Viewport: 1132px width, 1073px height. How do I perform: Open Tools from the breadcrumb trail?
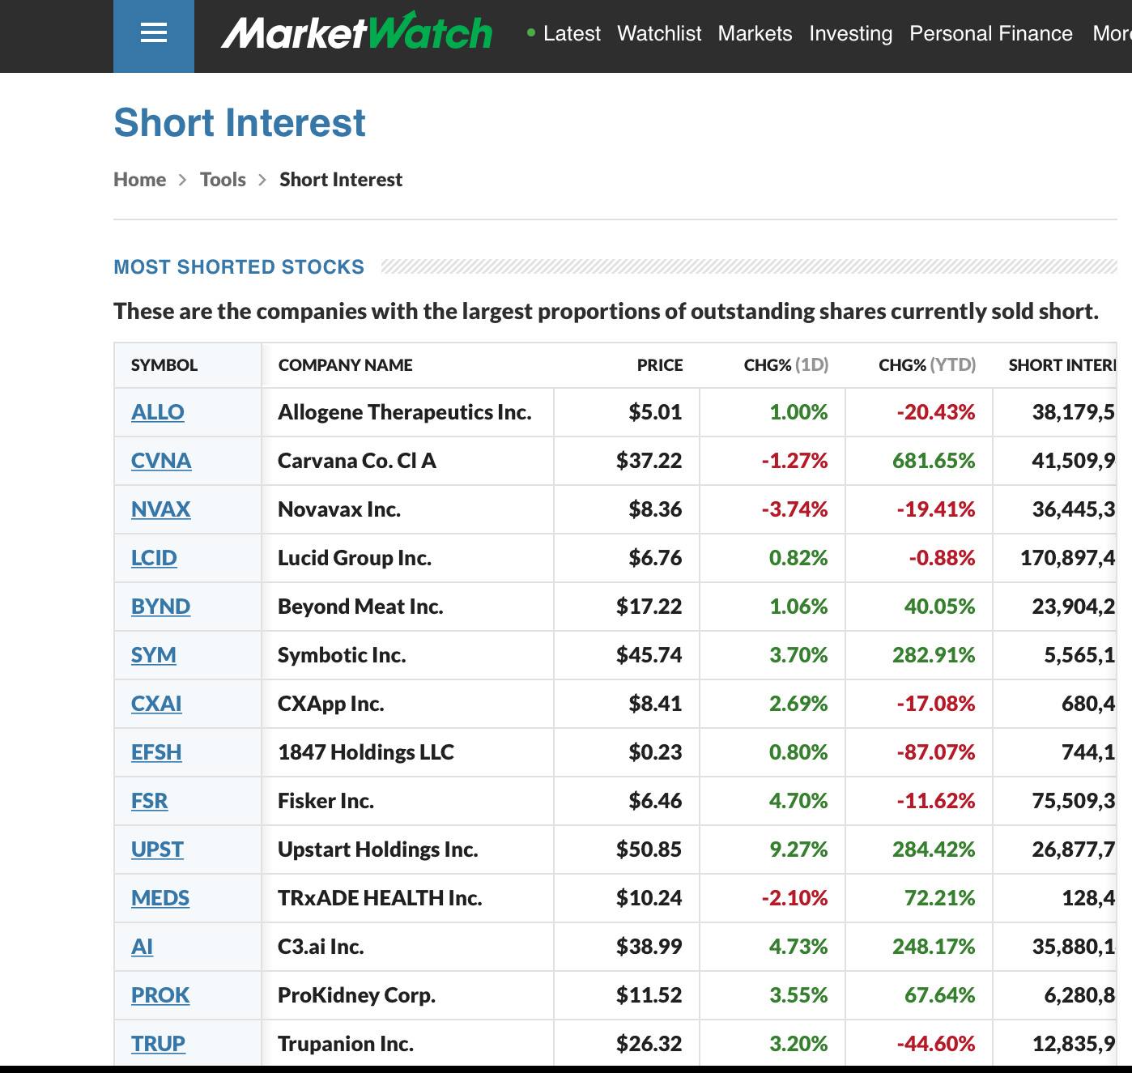coord(223,179)
